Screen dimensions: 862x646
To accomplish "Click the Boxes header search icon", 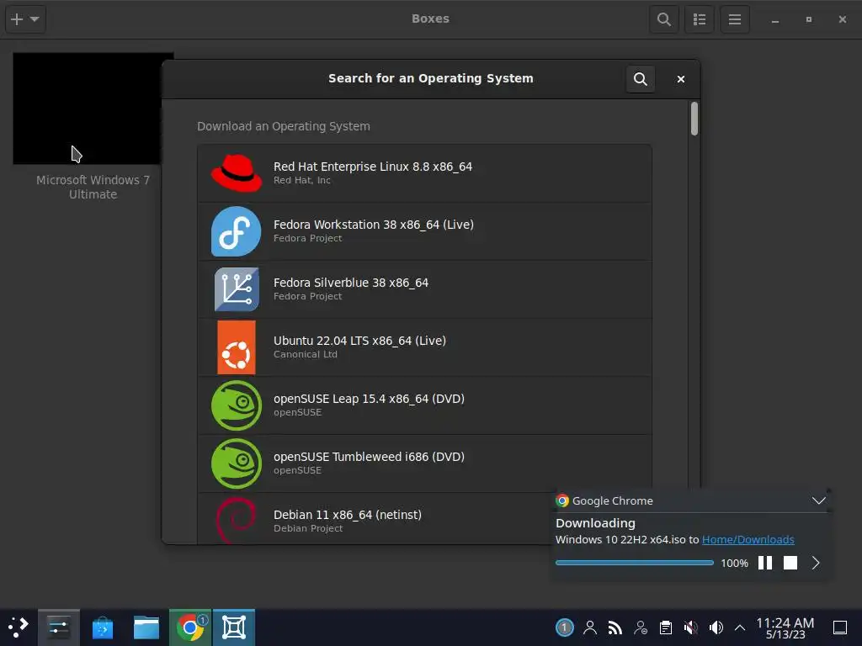I will pyautogui.click(x=664, y=19).
